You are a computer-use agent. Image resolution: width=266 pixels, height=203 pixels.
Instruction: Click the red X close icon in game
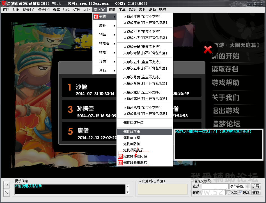click(x=208, y=50)
